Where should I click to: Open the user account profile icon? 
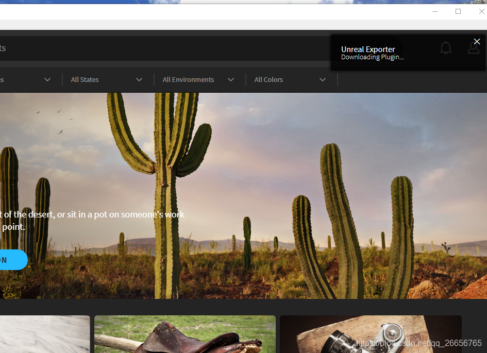click(473, 48)
